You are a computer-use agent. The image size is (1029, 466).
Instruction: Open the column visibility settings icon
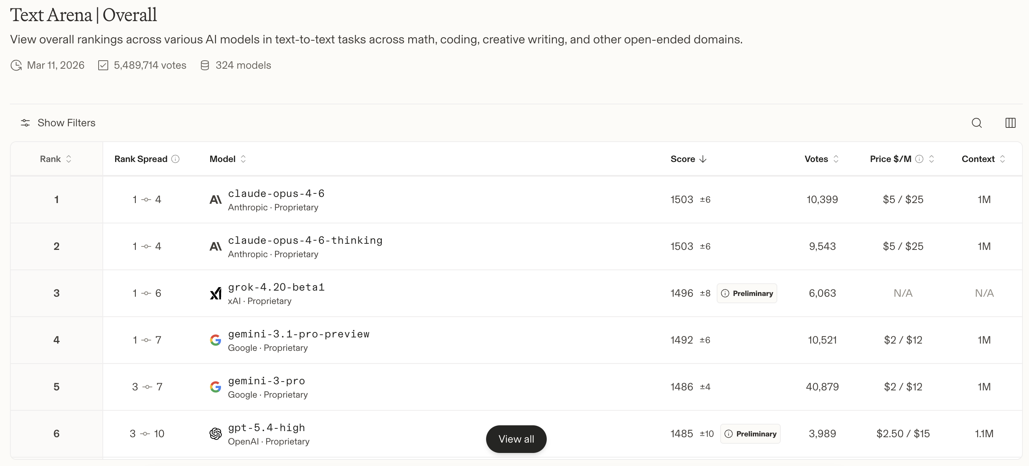[x=1010, y=123]
